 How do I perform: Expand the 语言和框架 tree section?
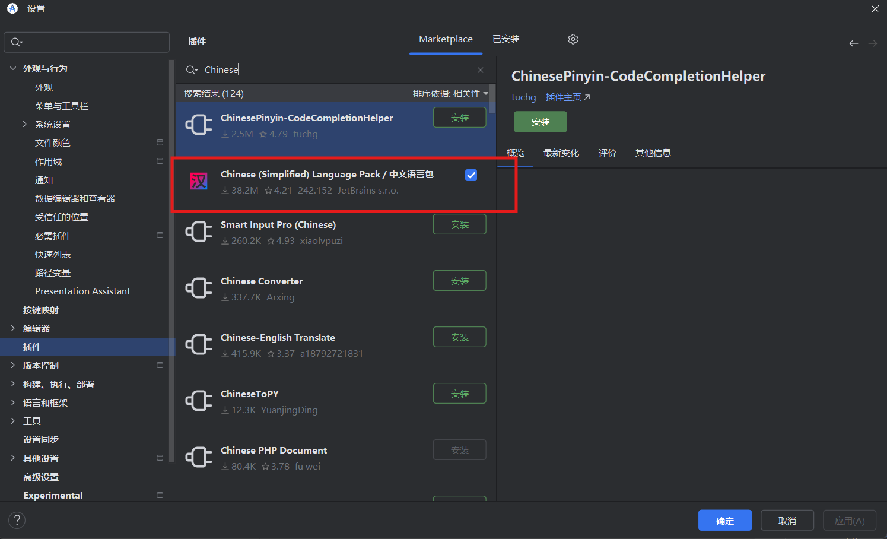click(x=13, y=402)
